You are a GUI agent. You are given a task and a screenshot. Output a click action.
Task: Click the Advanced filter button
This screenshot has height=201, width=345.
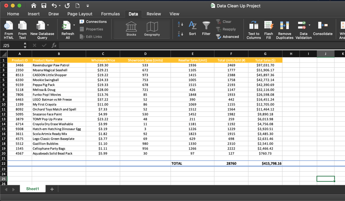[227, 37]
